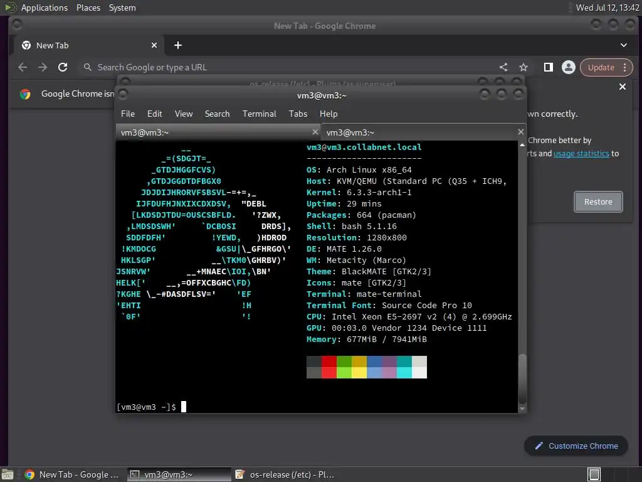Open the Chrome profile avatar
Viewport: 642px width, 482px height.
tap(568, 67)
